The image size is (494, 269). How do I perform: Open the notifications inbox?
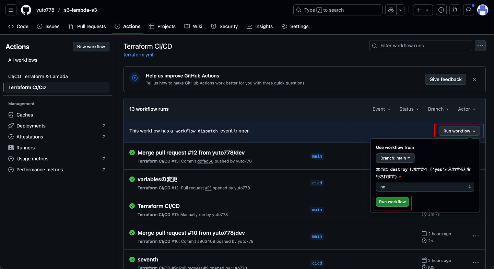(469, 10)
